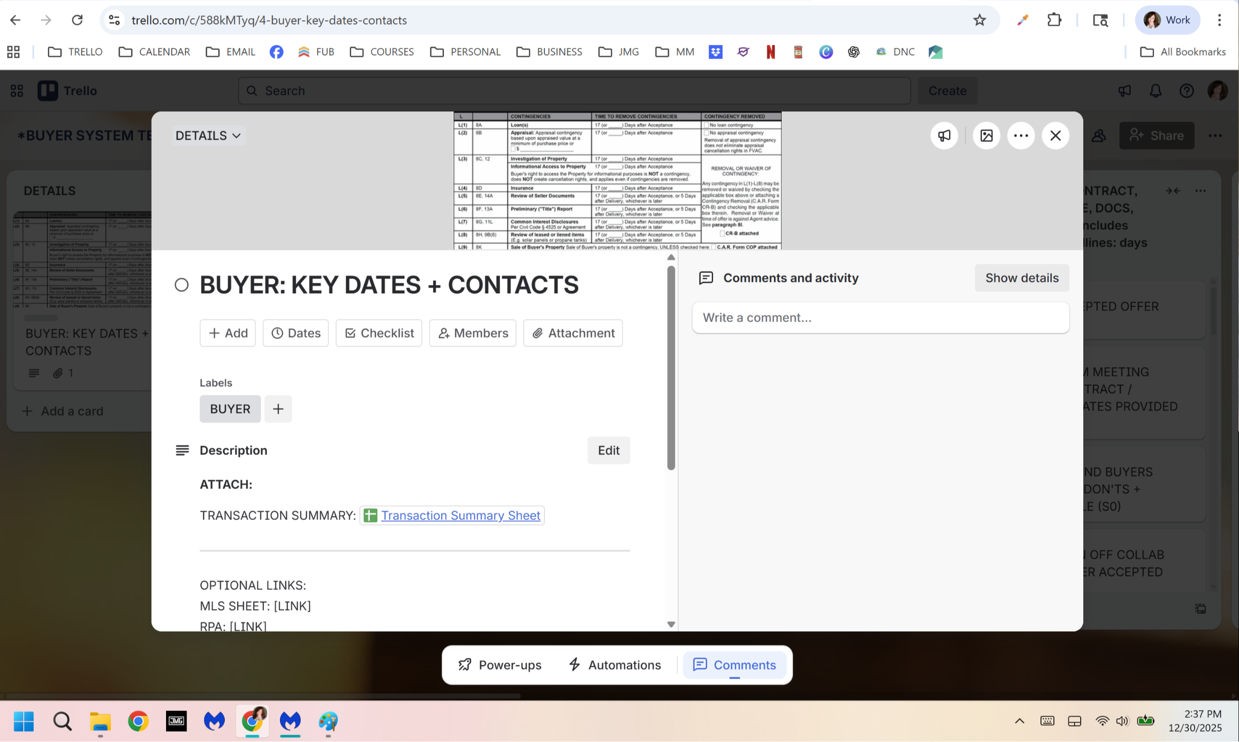
Task: Open the Power-ups tab
Action: pos(500,665)
